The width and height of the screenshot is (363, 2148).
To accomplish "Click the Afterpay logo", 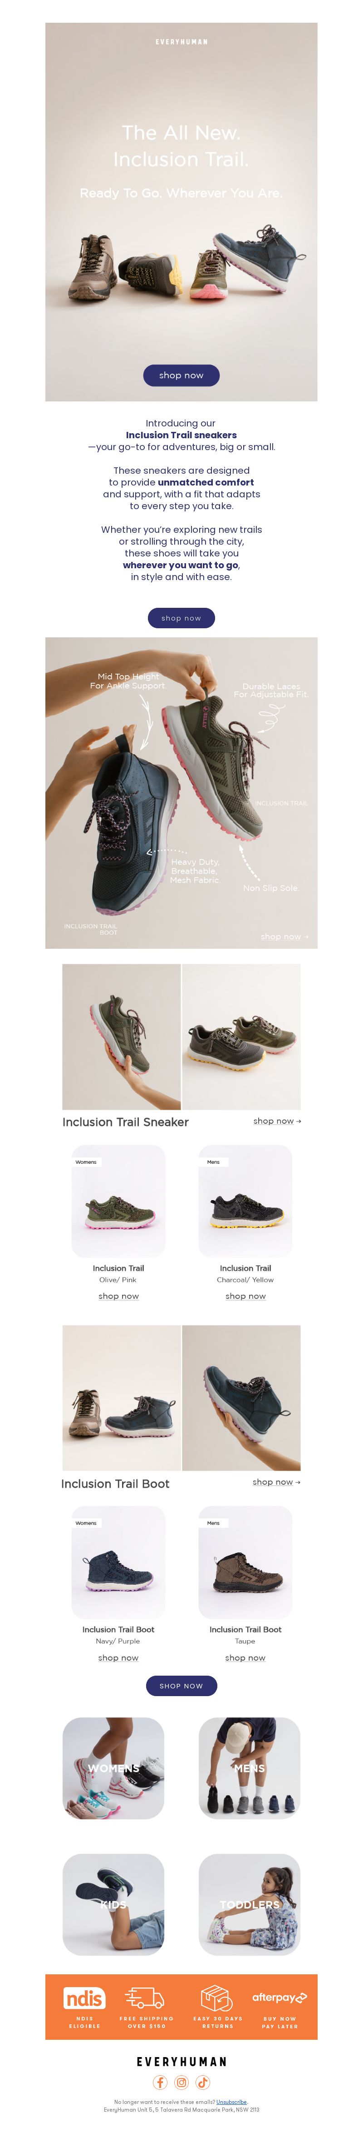I will tap(280, 1997).
